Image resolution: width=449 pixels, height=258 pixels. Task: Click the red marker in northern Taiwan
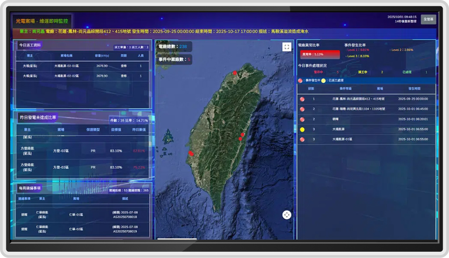click(x=234, y=73)
